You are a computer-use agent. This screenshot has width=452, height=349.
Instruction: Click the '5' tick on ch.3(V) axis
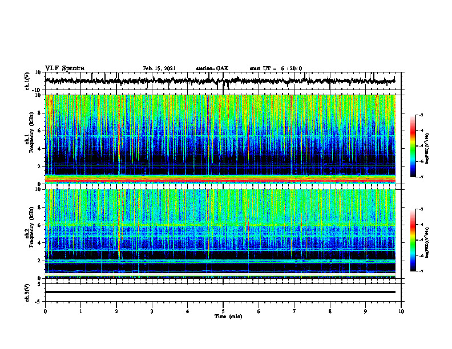coord(39,284)
